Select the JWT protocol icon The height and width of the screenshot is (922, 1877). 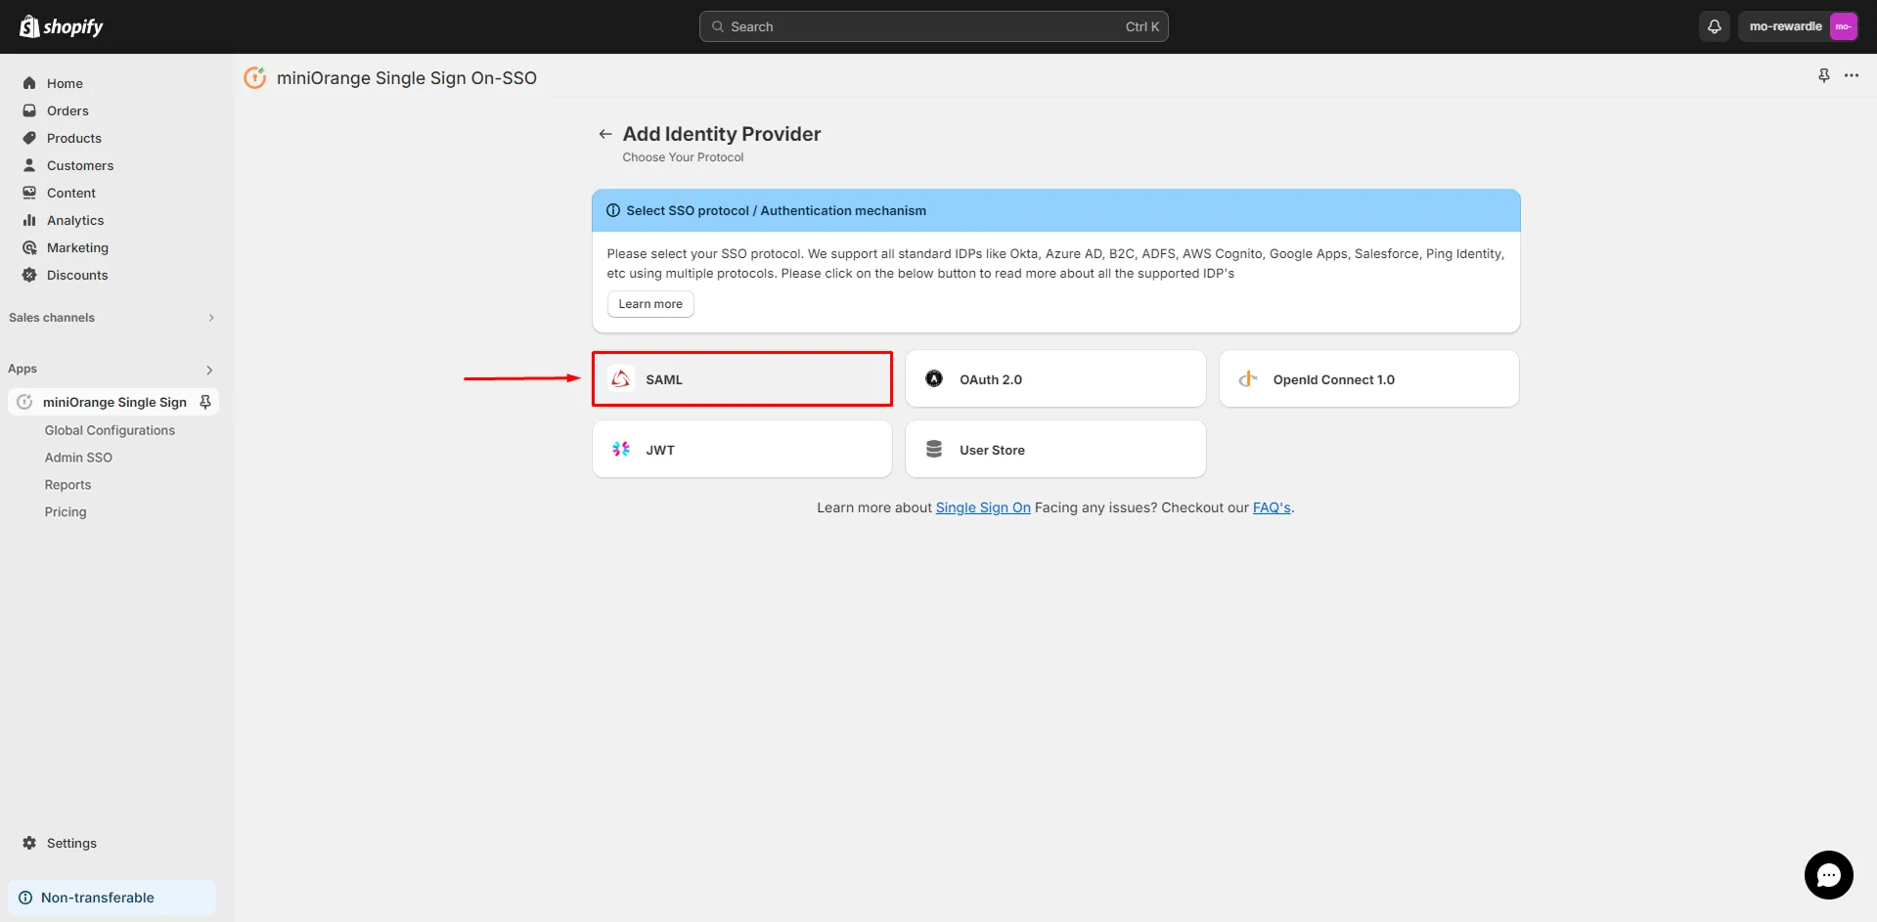pos(620,449)
